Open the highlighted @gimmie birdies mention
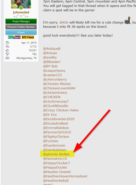The width and height of the screenshot is (136, 185). point(56,154)
